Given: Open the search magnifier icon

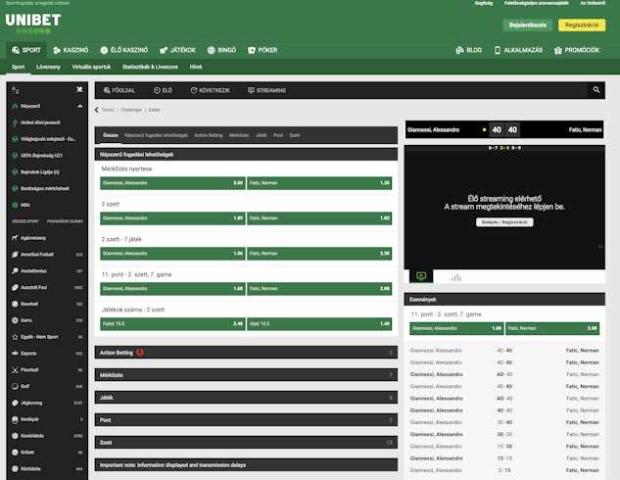Looking at the screenshot, I should pyautogui.click(x=596, y=90).
